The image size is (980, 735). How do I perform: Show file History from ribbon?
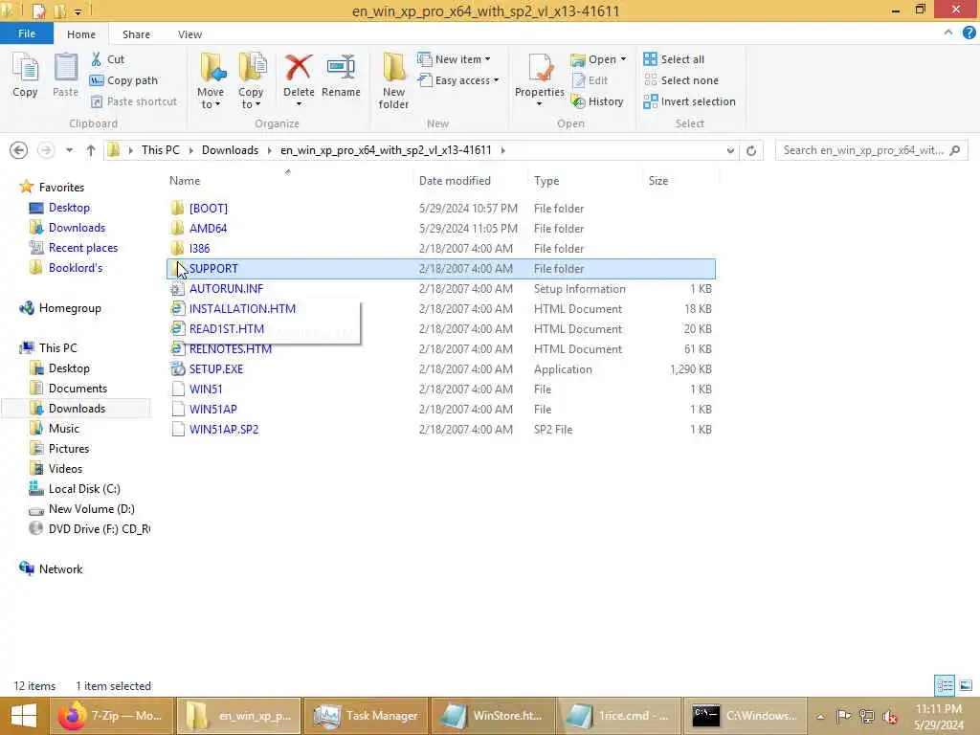click(x=597, y=101)
